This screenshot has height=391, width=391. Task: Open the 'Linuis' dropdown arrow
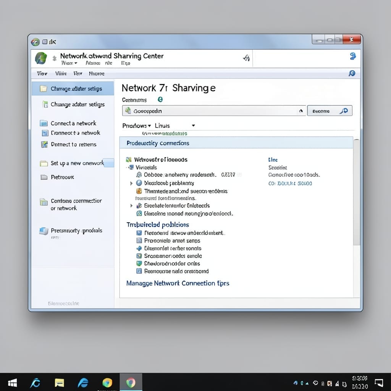pyautogui.click(x=193, y=125)
